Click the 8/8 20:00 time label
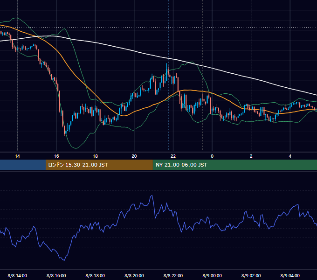The width and height of the screenshot is (317, 280). (134, 275)
